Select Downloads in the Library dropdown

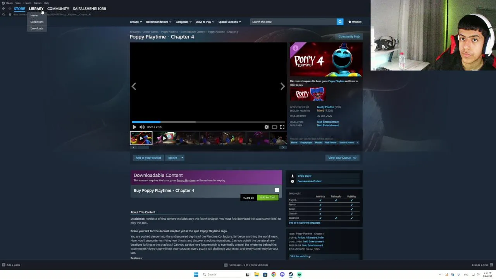click(x=37, y=28)
